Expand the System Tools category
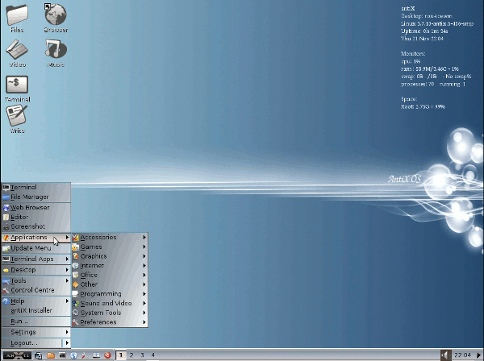The image size is (484, 361). 110,313
